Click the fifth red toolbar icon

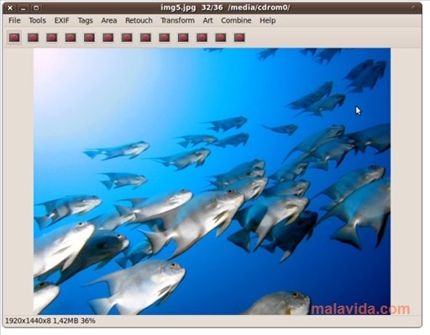[x=89, y=38]
